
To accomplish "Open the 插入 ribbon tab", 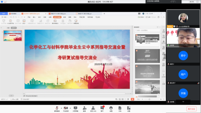I will [x=34, y=17].
